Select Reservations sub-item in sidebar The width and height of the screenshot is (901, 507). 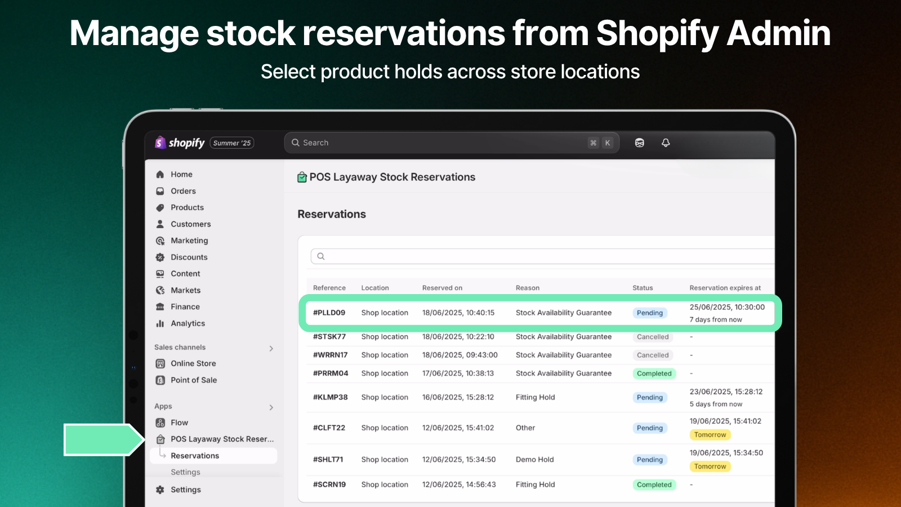click(213, 456)
